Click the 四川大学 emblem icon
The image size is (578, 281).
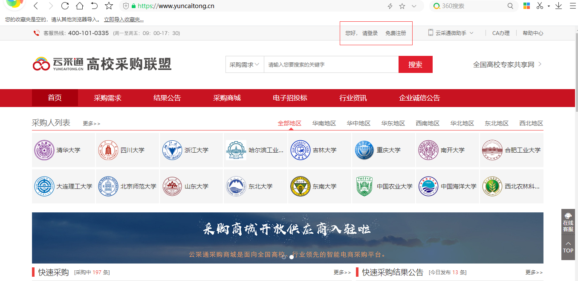coord(108,150)
